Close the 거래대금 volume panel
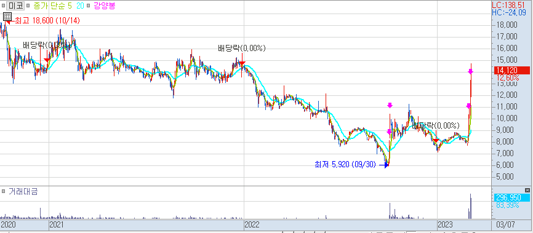This screenshot has width=533, height=233. click(527, 190)
